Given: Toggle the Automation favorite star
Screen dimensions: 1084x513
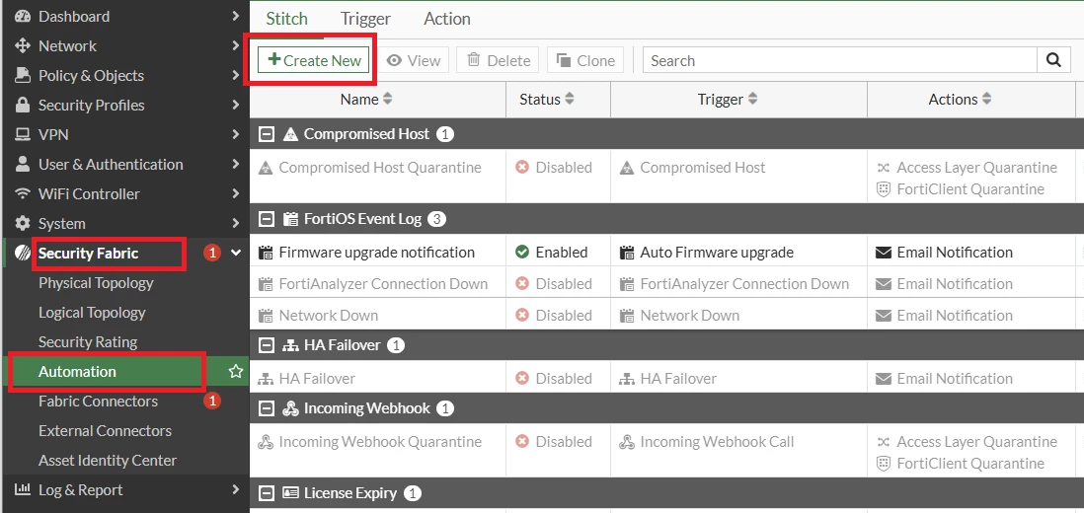Looking at the screenshot, I should coord(236,372).
